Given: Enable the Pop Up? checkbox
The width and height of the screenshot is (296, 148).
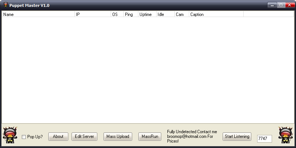Looking at the screenshot, I should coord(24,137).
